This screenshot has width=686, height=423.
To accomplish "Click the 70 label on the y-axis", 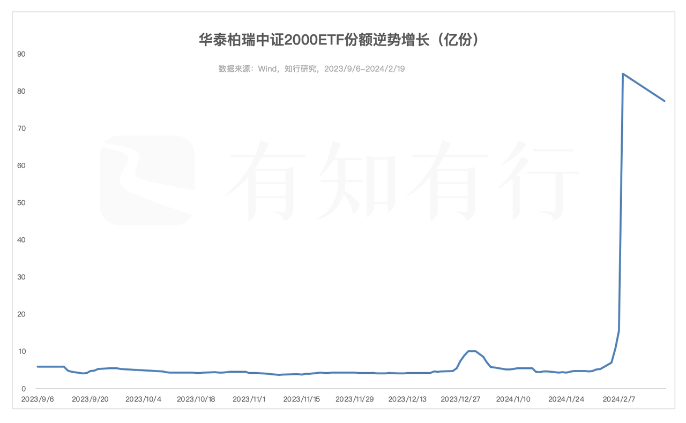I will (x=22, y=129).
